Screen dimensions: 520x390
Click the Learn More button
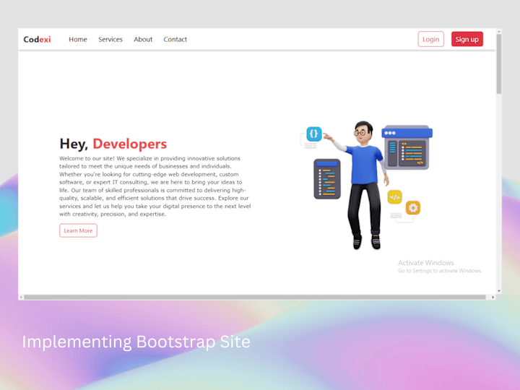[78, 230]
